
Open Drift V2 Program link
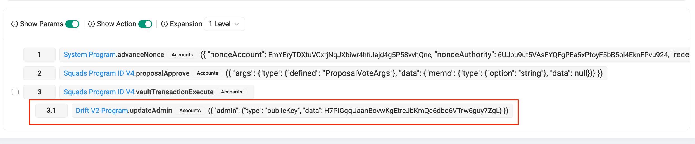tap(102, 111)
